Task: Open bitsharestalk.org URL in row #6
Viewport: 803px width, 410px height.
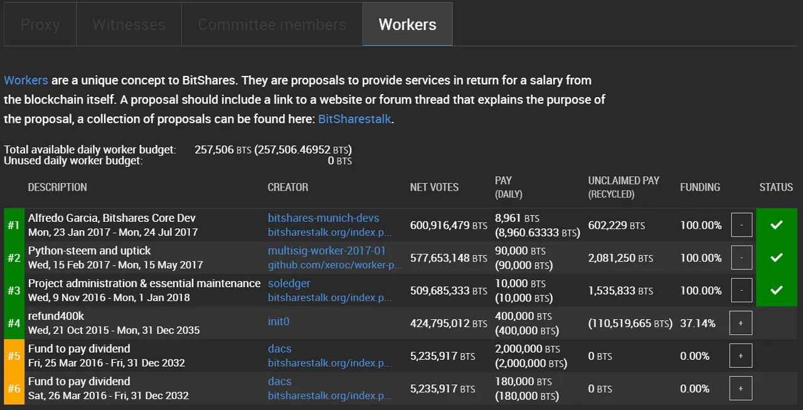Action: click(x=329, y=396)
